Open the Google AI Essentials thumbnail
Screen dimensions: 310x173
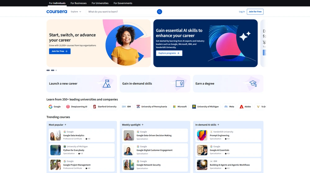coord(202,150)
